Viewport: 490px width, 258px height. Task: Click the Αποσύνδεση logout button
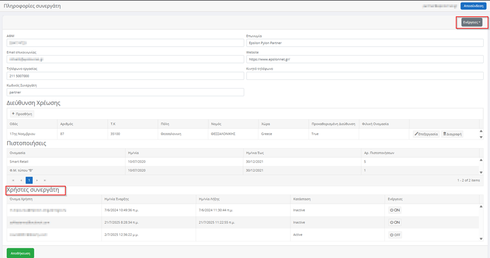pos(472,6)
